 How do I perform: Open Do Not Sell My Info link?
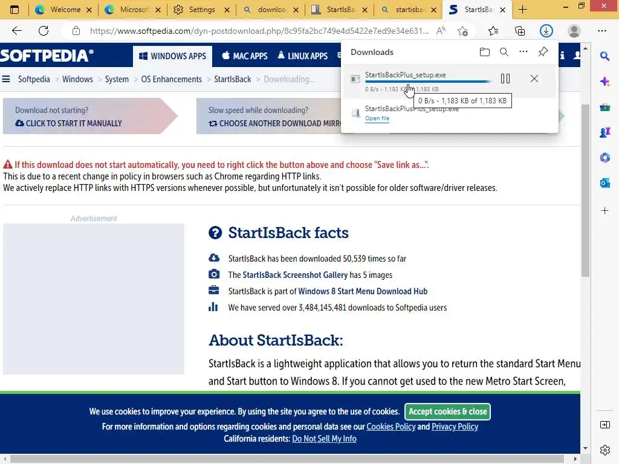click(x=324, y=439)
